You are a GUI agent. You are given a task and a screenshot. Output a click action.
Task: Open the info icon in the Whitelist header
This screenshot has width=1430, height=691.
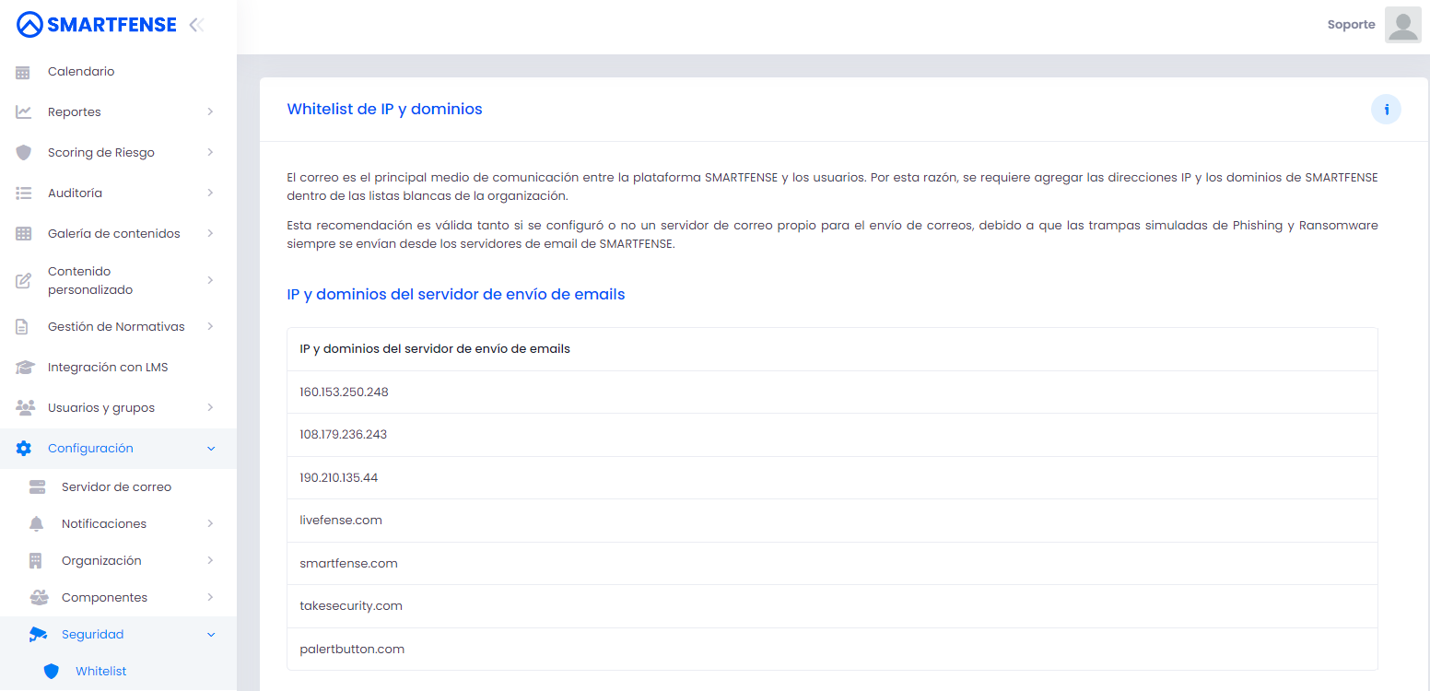[x=1386, y=110]
